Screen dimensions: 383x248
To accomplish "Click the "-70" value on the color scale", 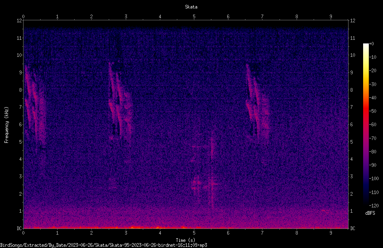I will pyautogui.click(x=372, y=138).
